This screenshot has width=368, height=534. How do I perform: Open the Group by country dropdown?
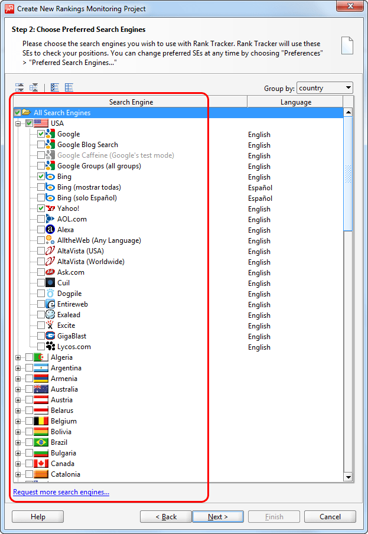coord(325,88)
